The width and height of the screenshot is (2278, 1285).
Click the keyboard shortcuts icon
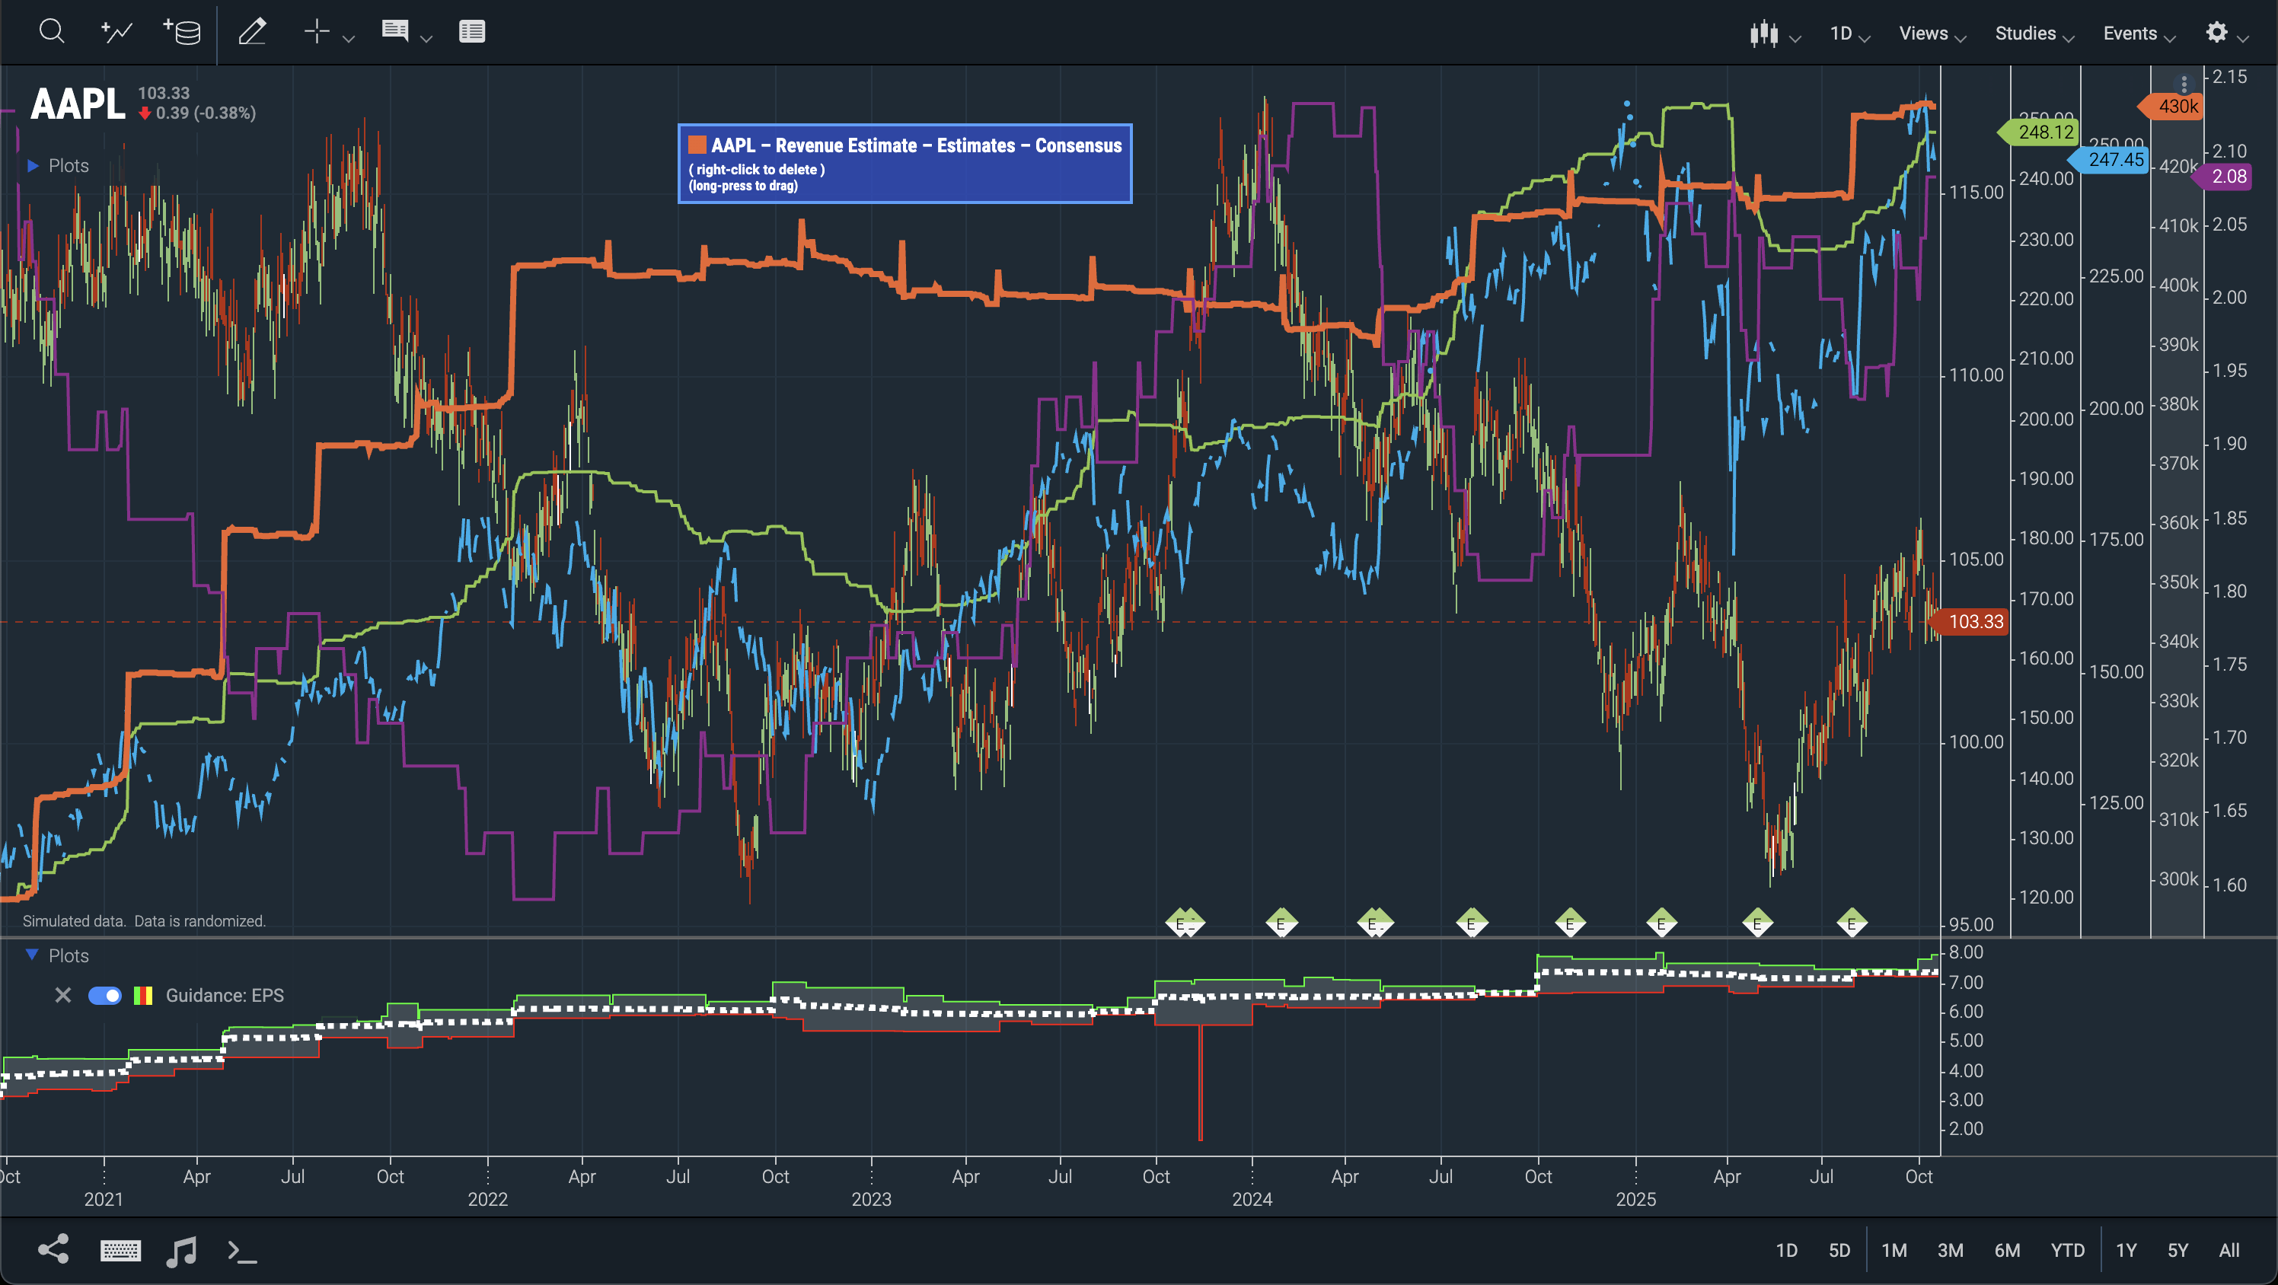120,1250
